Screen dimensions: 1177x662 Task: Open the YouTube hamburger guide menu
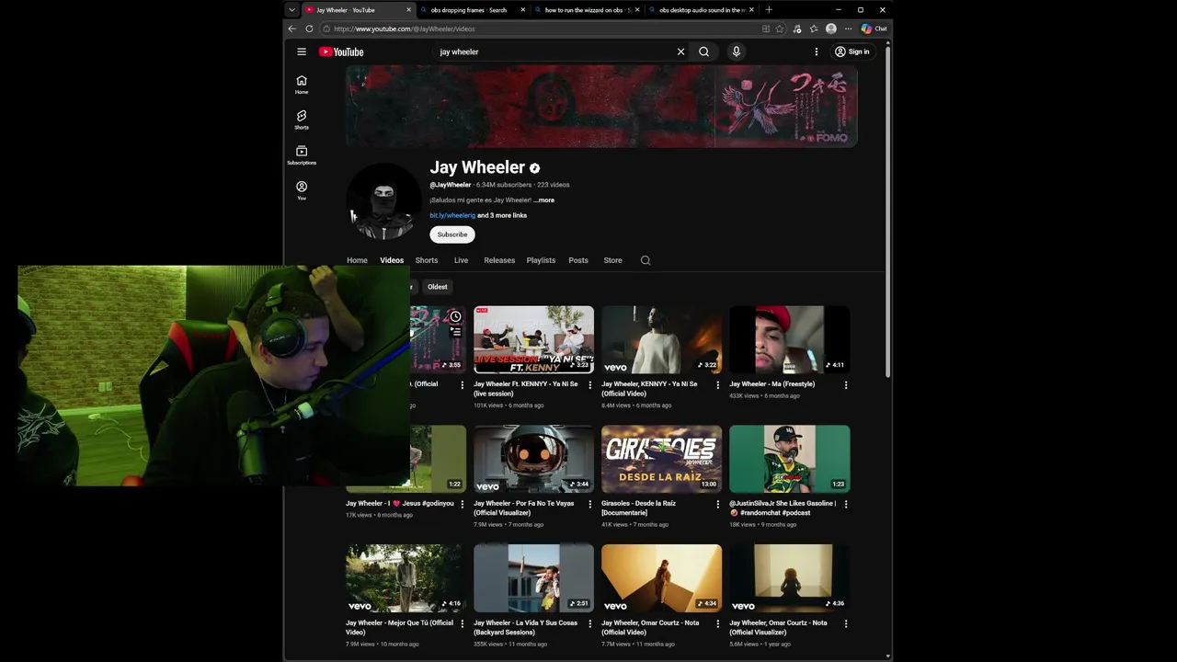click(302, 51)
